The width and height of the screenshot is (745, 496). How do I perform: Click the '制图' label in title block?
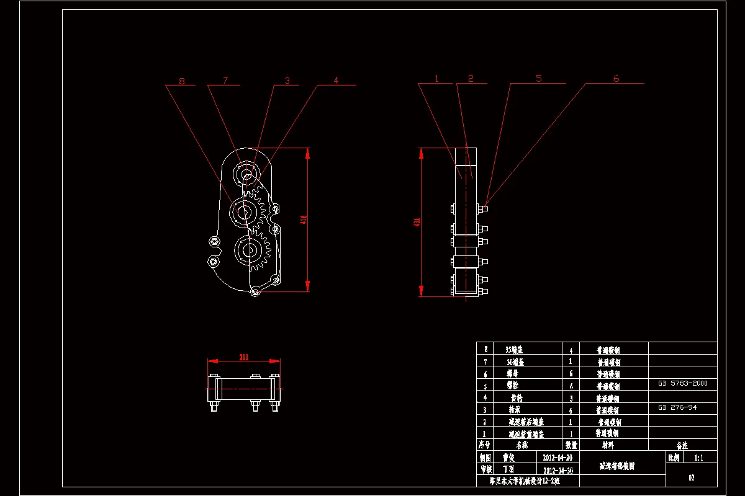click(485, 458)
